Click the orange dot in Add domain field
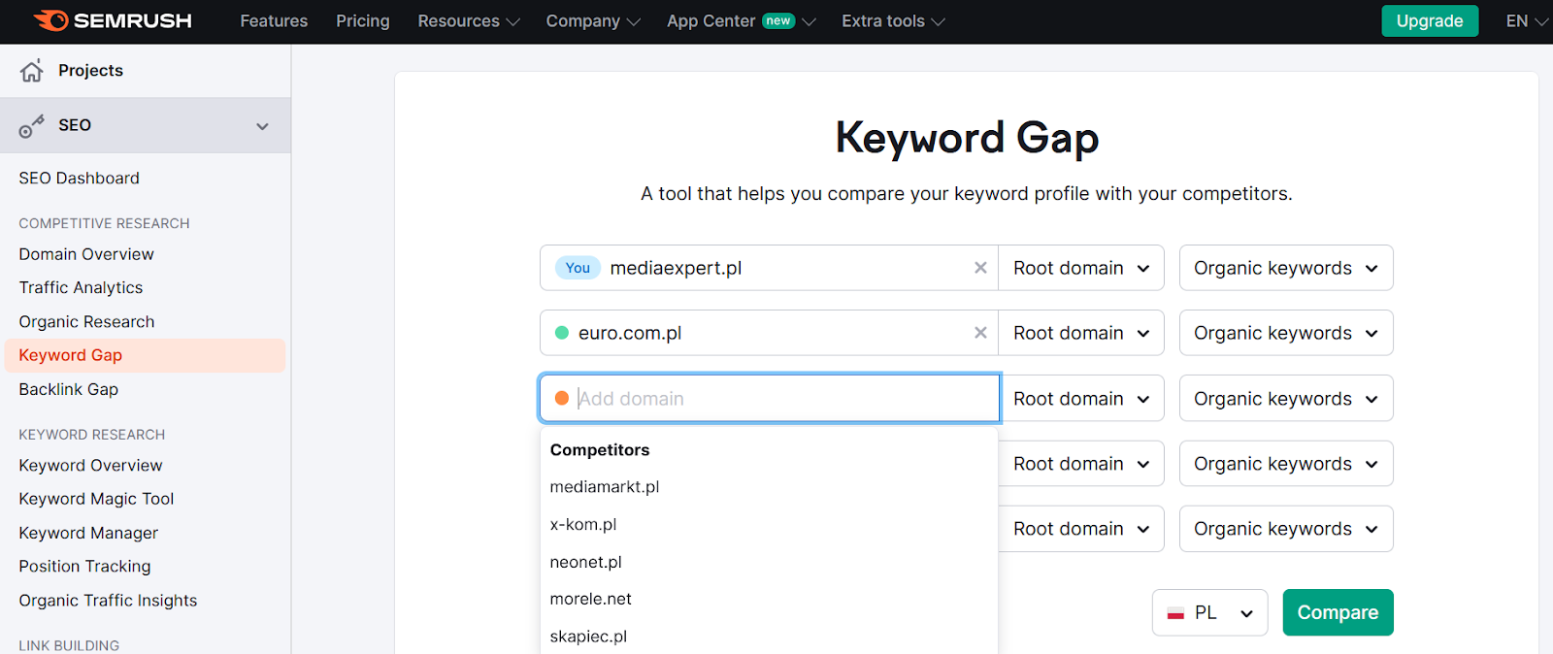1553x654 pixels. (561, 398)
